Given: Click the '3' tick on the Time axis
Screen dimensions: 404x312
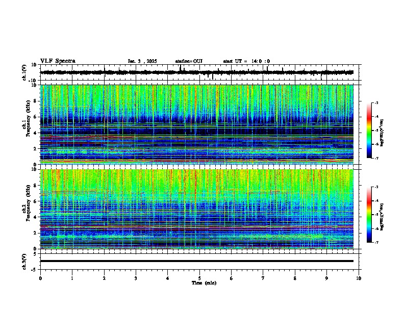Looking at the screenshot, I should click(136, 278).
